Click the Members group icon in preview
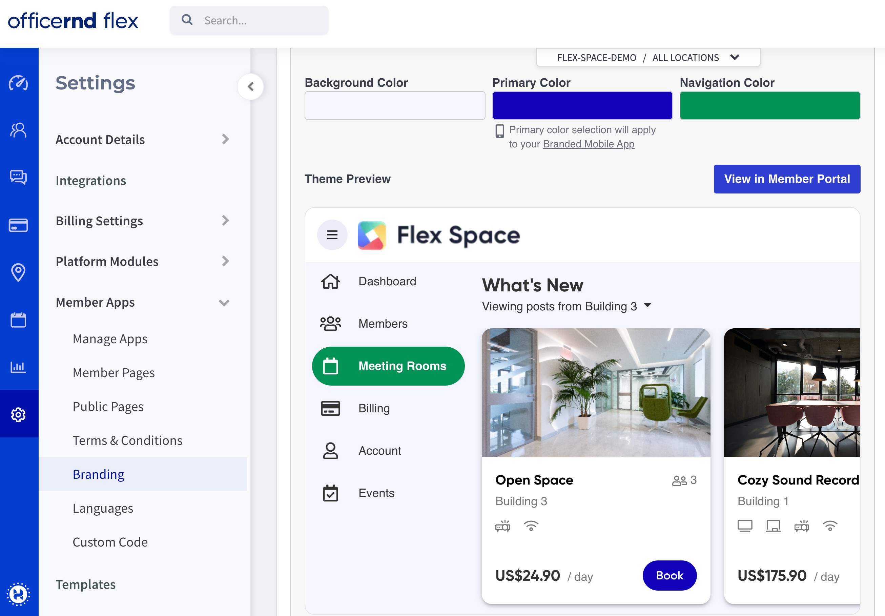The image size is (885, 616). click(330, 324)
